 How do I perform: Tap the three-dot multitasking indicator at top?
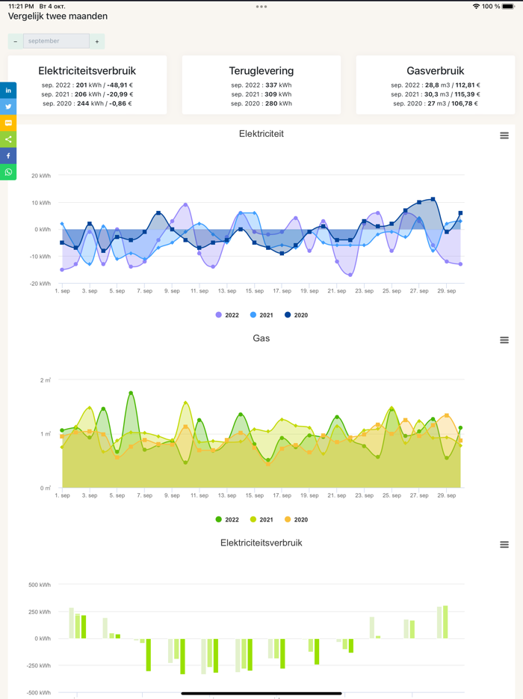[261, 7]
